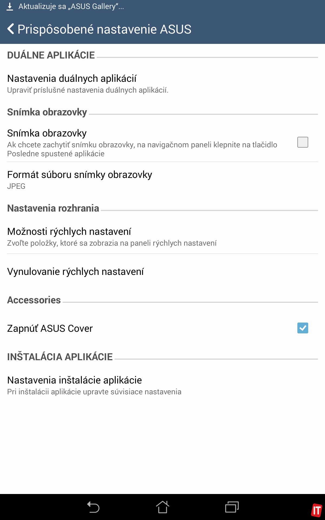Open the recent apps button

(232, 507)
